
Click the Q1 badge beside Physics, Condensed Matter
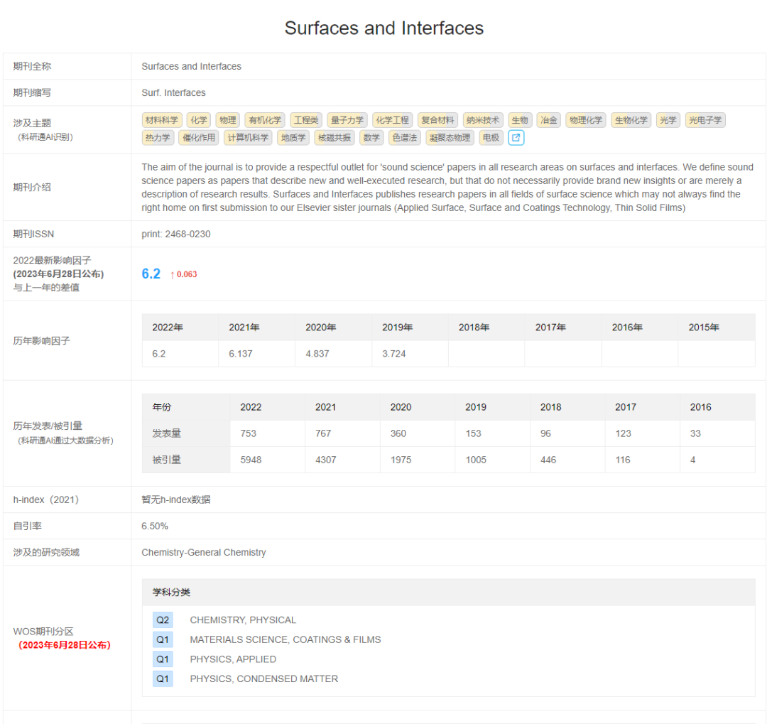coord(163,679)
